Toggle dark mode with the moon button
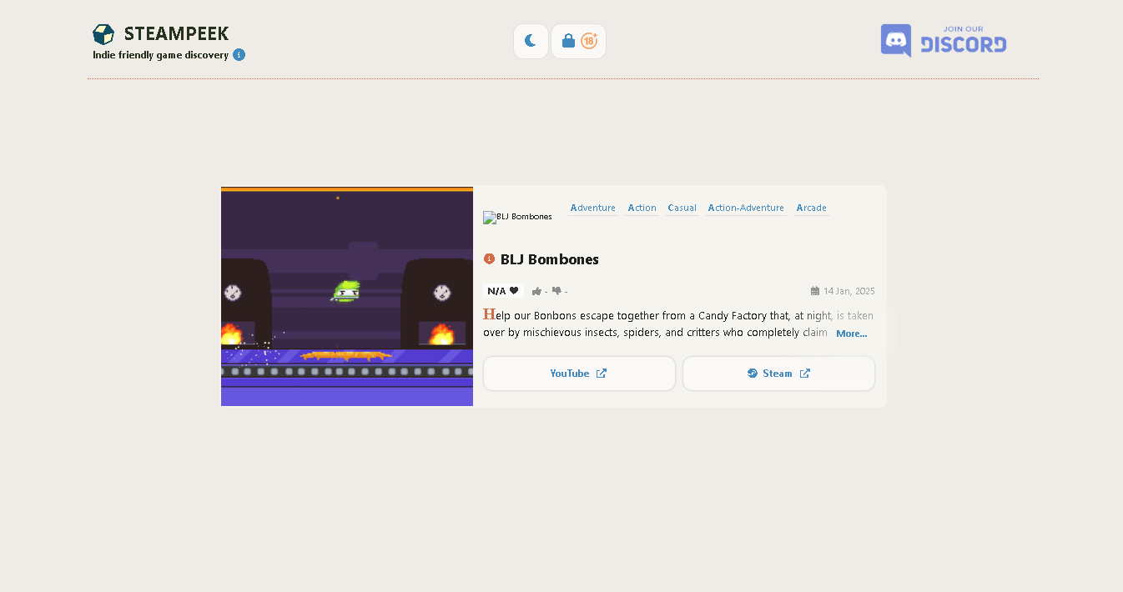The image size is (1123, 592). coord(531,41)
